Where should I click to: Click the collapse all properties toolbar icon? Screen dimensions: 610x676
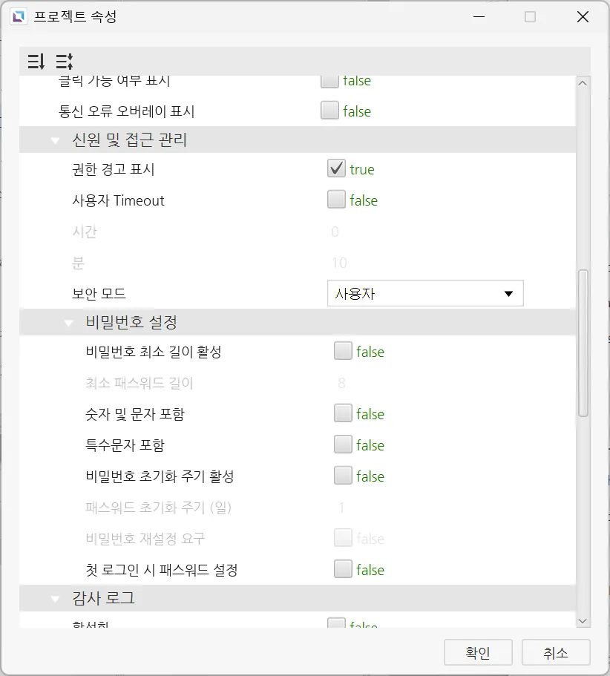(65, 61)
